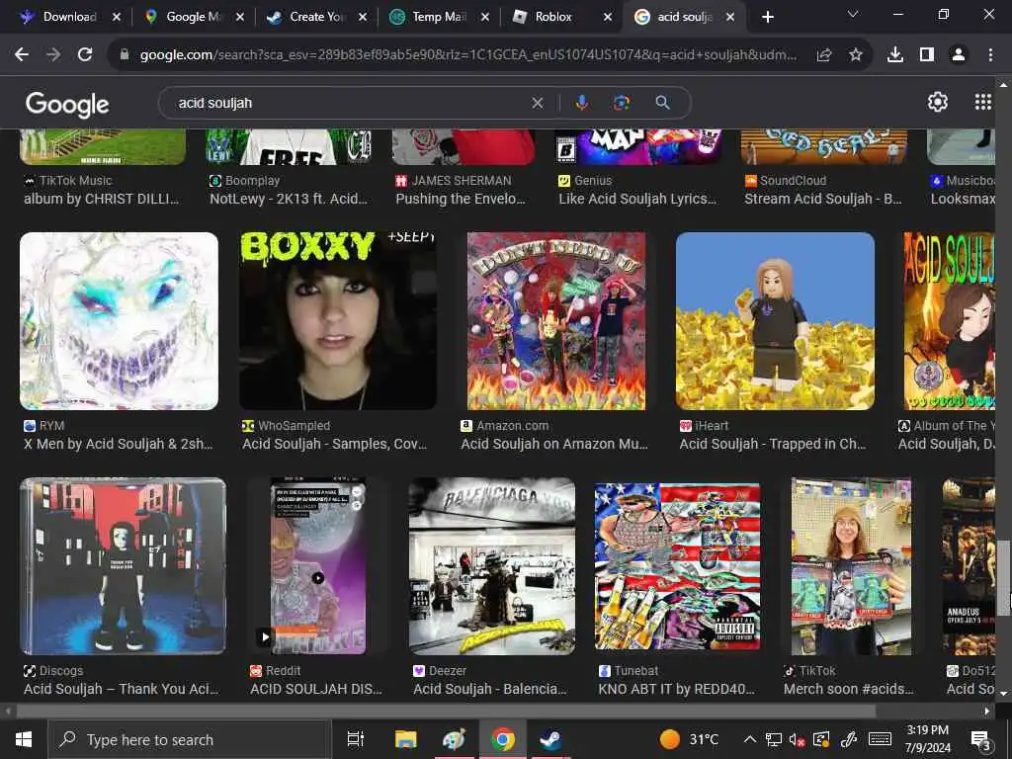Clear the search query with X
The width and height of the screenshot is (1012, 759).
click(x=537, y=103)
